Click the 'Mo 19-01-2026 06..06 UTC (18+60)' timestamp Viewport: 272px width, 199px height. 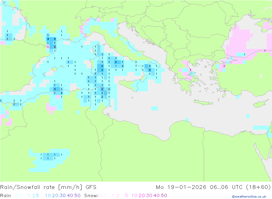pyautogui.click(x=213, y=187)
